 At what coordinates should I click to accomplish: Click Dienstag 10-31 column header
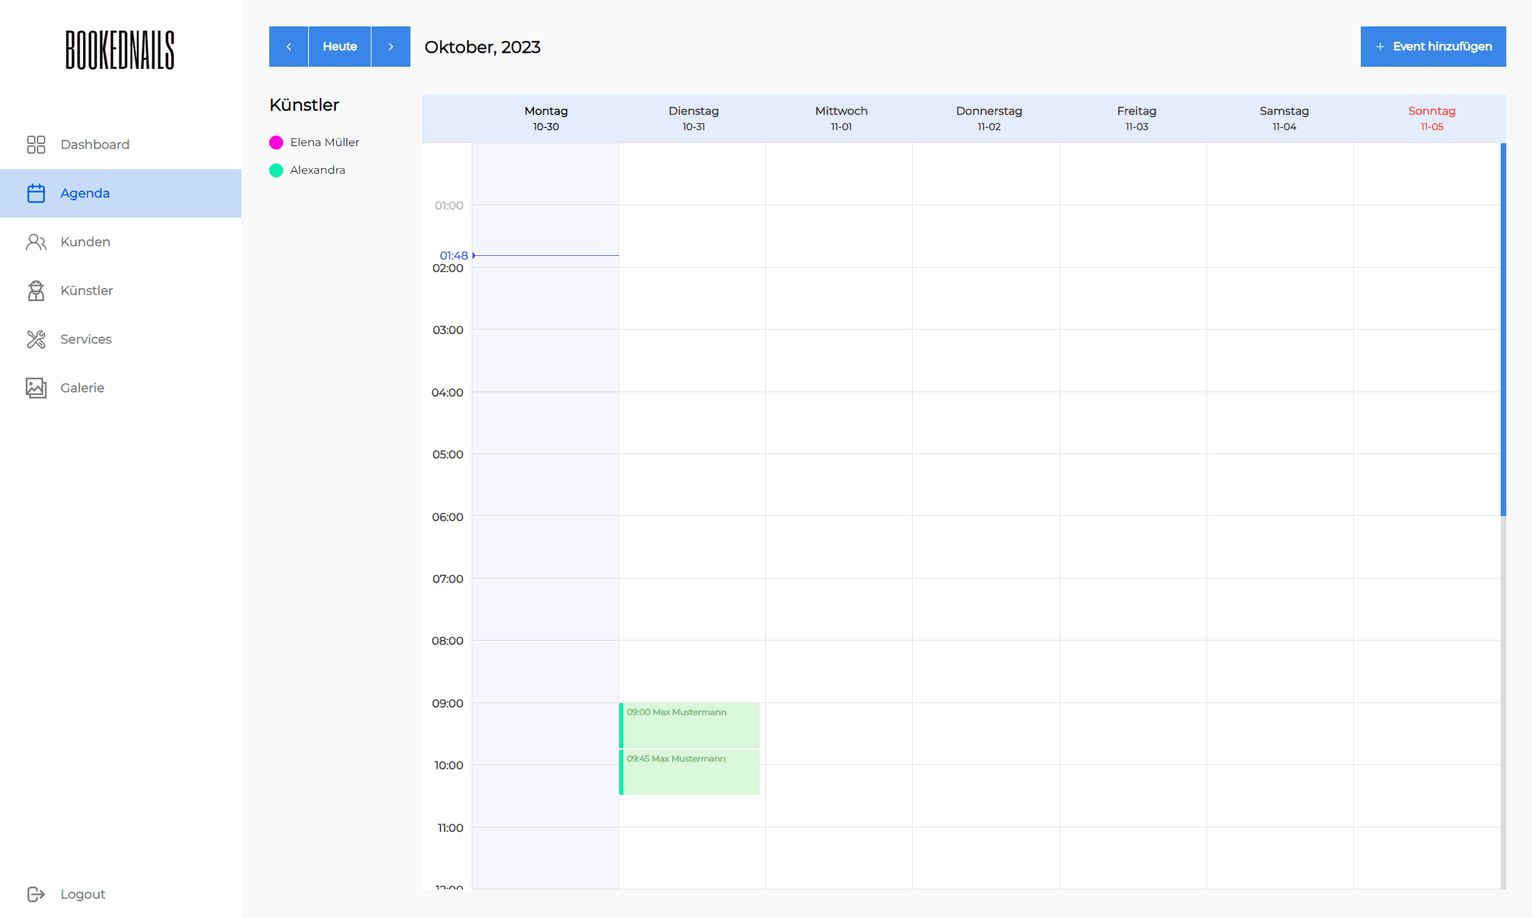pos(694,118)
